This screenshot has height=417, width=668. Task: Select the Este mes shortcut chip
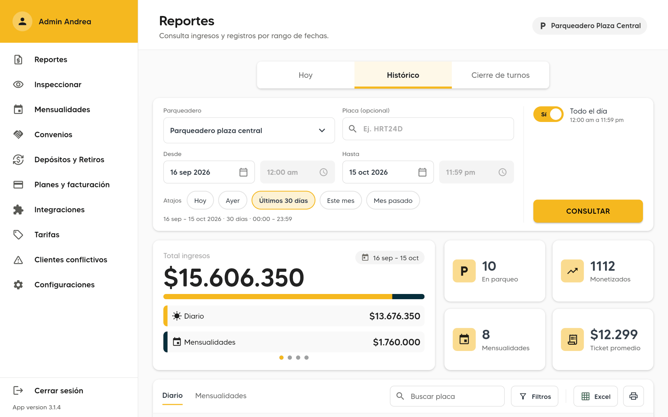tap(341, 201)
